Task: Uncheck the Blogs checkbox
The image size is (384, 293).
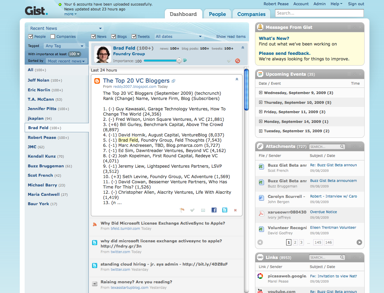Action: (113, 36)
